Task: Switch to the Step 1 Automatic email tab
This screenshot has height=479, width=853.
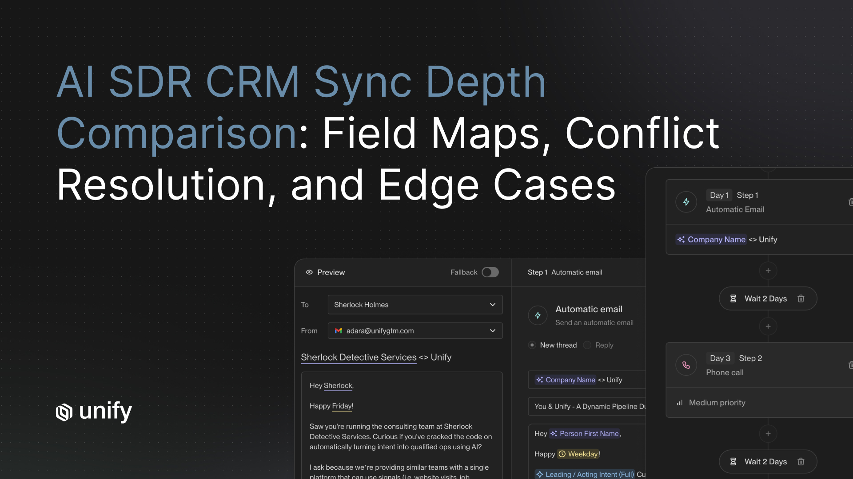Action: coord(565,272)
